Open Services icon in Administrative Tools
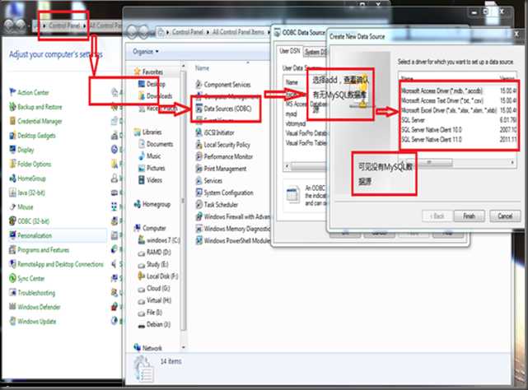This screenshot has height=390, width=528. coord(199,180)
